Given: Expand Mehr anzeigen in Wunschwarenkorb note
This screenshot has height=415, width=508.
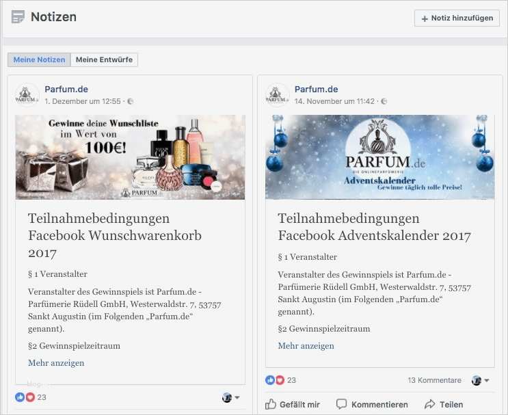Looking at the screenshot, I should click(56, 363).
